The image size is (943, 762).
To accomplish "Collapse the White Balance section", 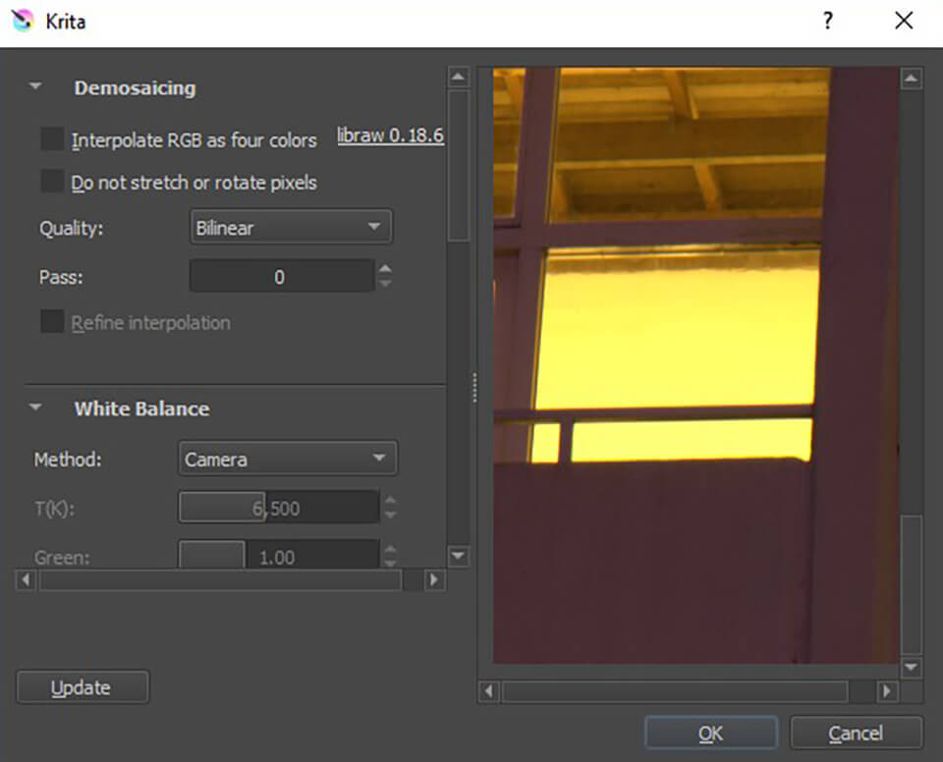I will pos(35,408).
